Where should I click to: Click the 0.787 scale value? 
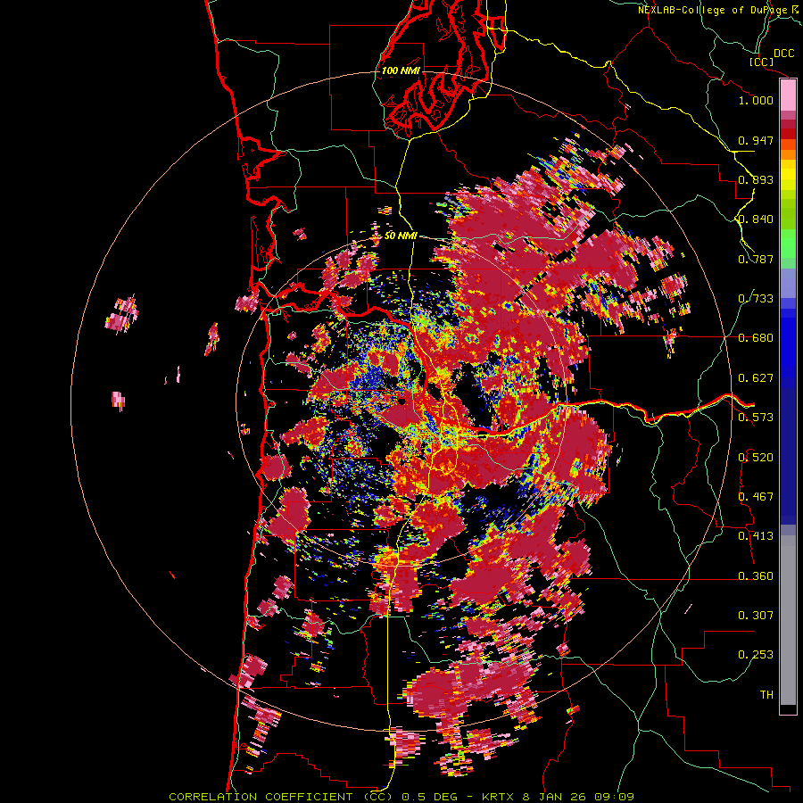[756, 259]
